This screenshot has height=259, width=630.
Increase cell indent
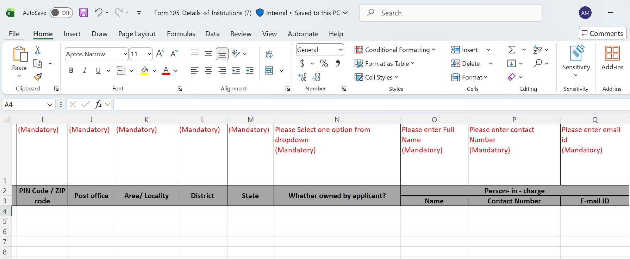250,70
